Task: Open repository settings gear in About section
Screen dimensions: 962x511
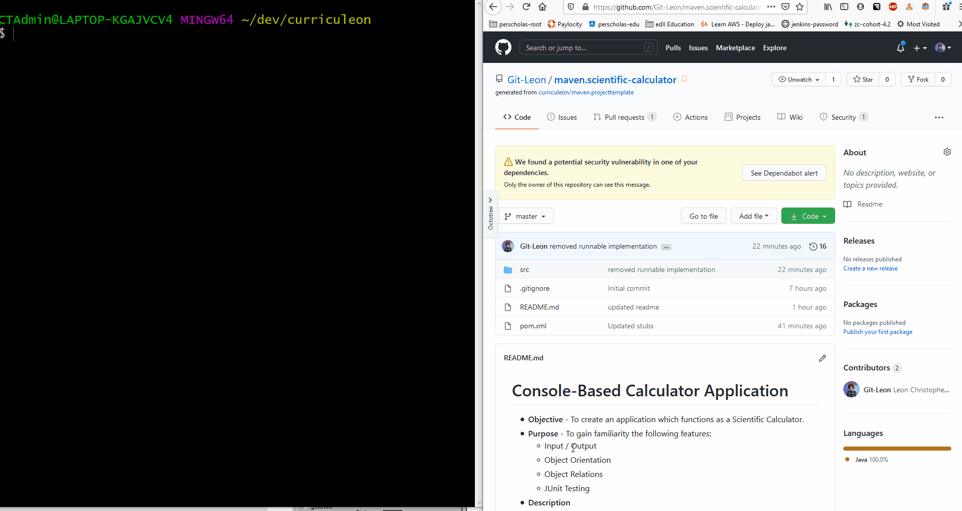Action: [947, 152]
